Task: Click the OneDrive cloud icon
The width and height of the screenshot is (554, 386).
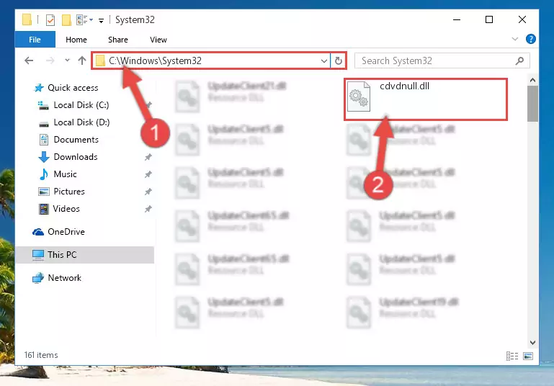Action: [x=38, y=232]
